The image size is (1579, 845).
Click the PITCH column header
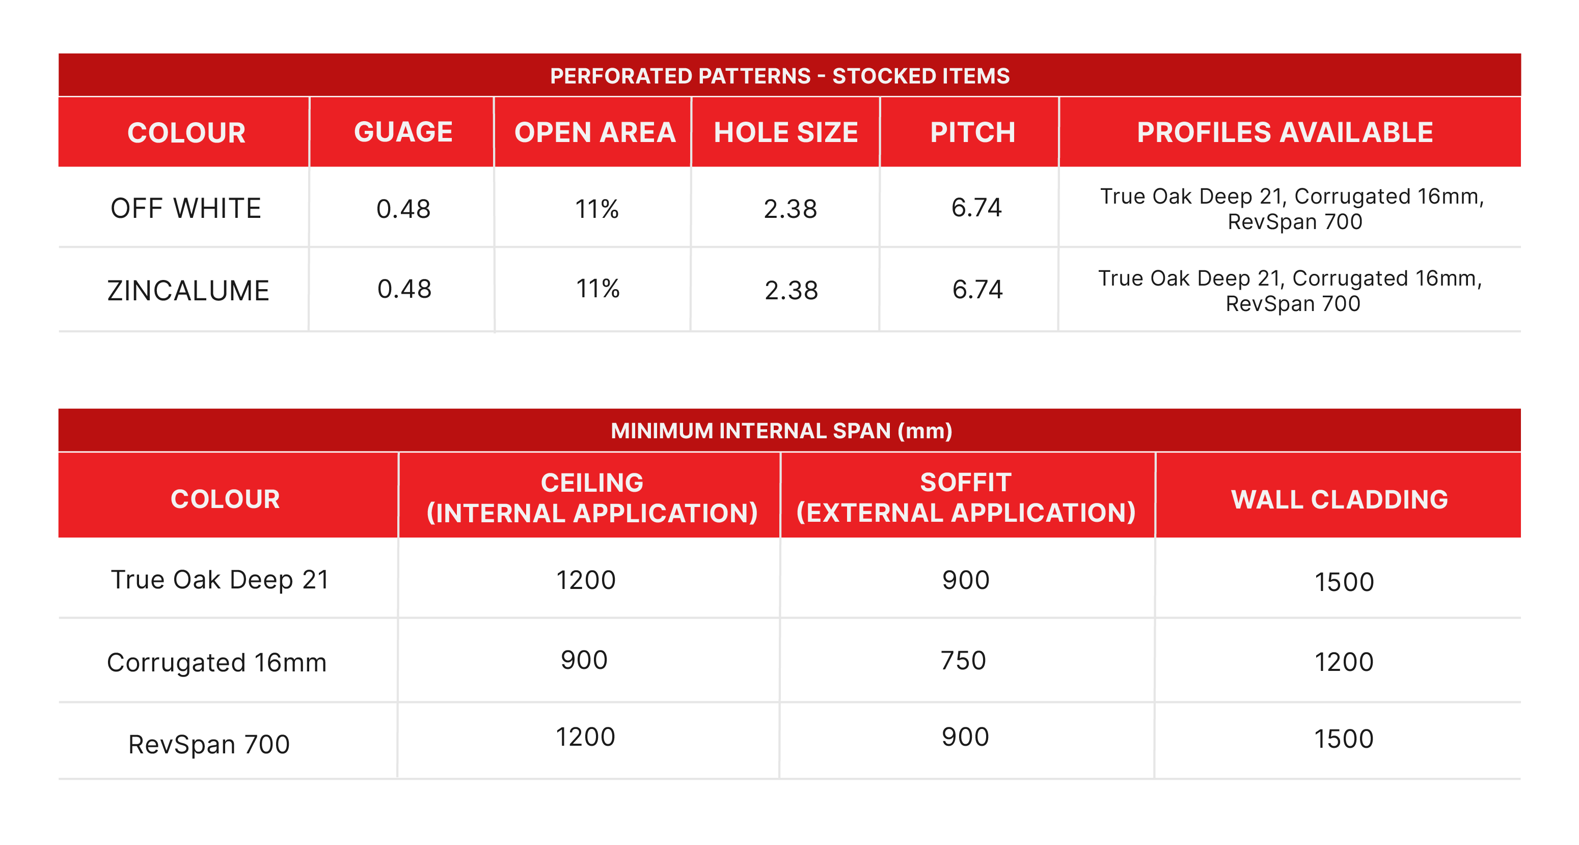(x=972, y=132)
